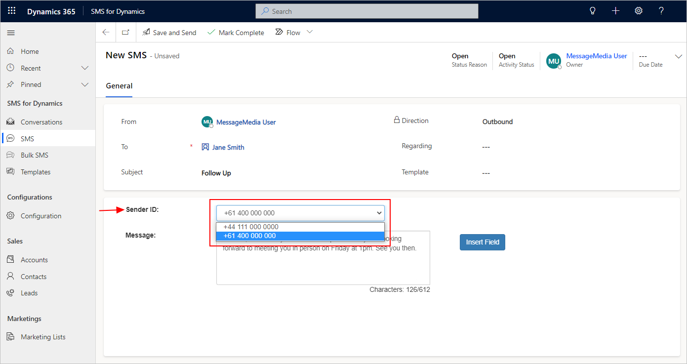Click the Save and Send icon
Viewport: 687px width, 364px height.
coord(146,32)
